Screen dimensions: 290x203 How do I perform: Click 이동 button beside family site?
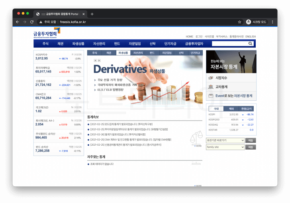[x=251, y=147]
